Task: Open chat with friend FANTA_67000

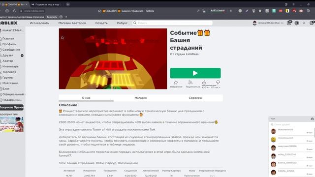Action: 292,173
